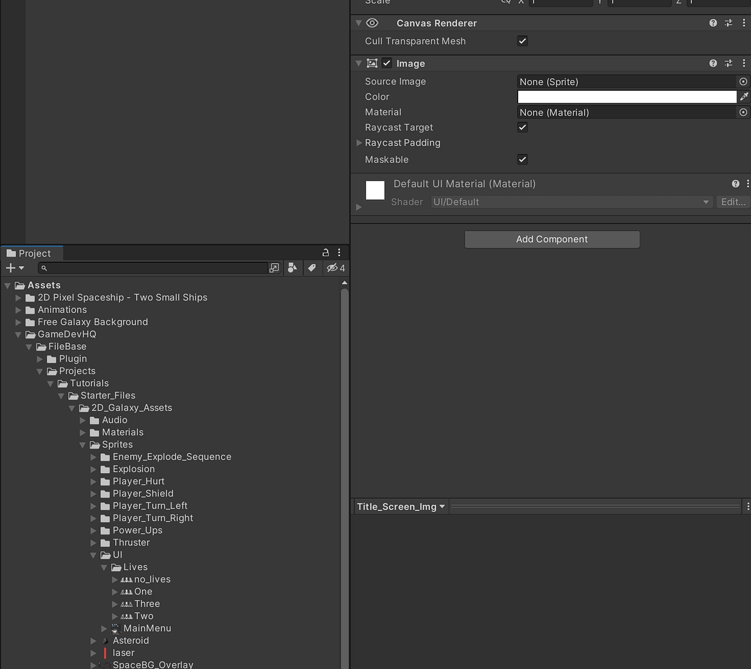The height and width of the screenshot is (669, 751).
Task: Click the Color eyedropper tool
Action: pos(743,96)
